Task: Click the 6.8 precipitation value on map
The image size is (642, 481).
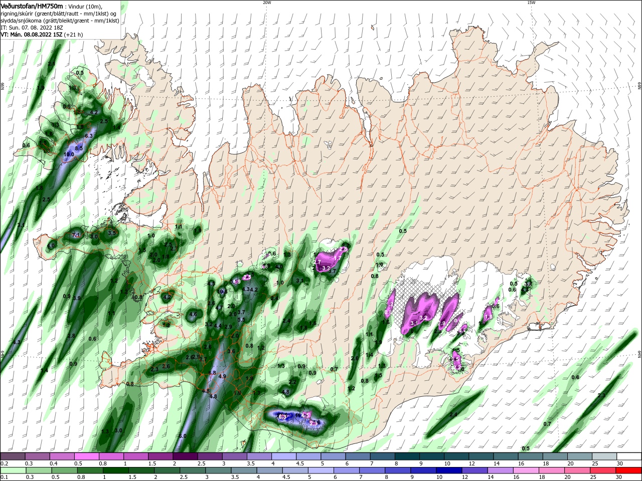Action: (x=212, y=373)
